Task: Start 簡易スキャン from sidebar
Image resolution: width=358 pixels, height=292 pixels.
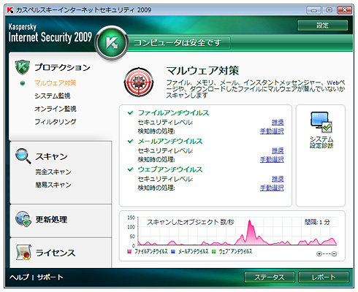Action: coord(53,185)
